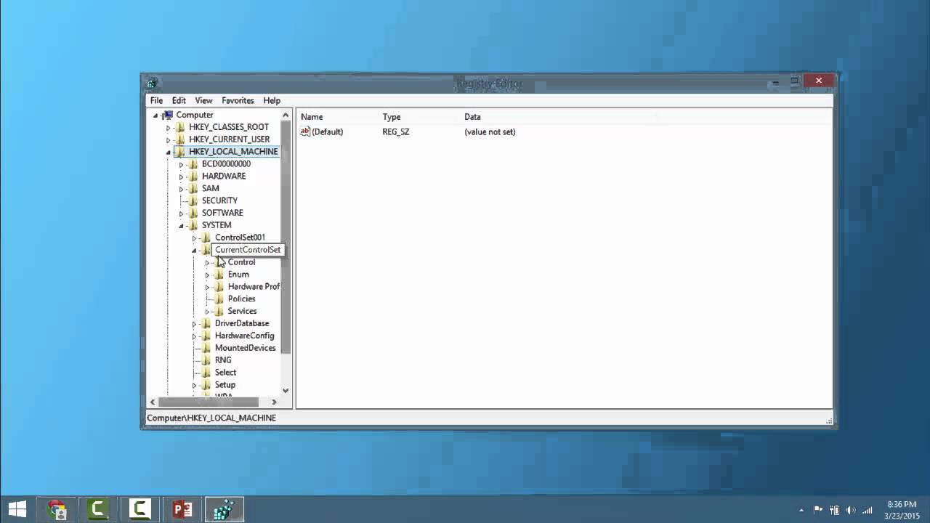
Task: Open the Windows Start button
Action: pyautogui.click(x=17, y=509)
